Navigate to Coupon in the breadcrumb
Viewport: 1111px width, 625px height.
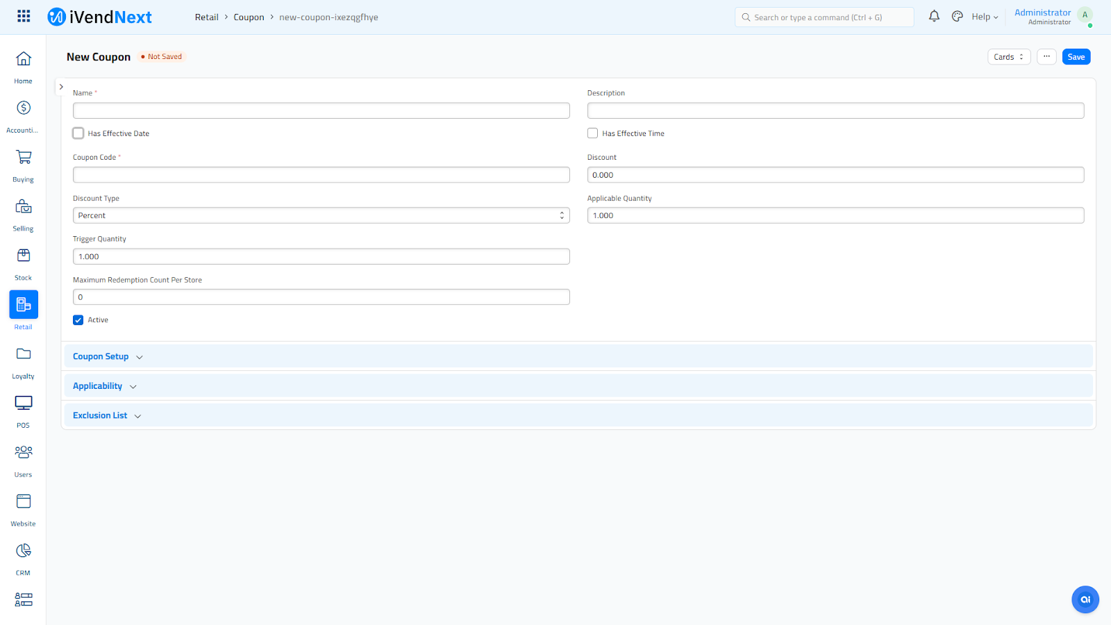249,17
